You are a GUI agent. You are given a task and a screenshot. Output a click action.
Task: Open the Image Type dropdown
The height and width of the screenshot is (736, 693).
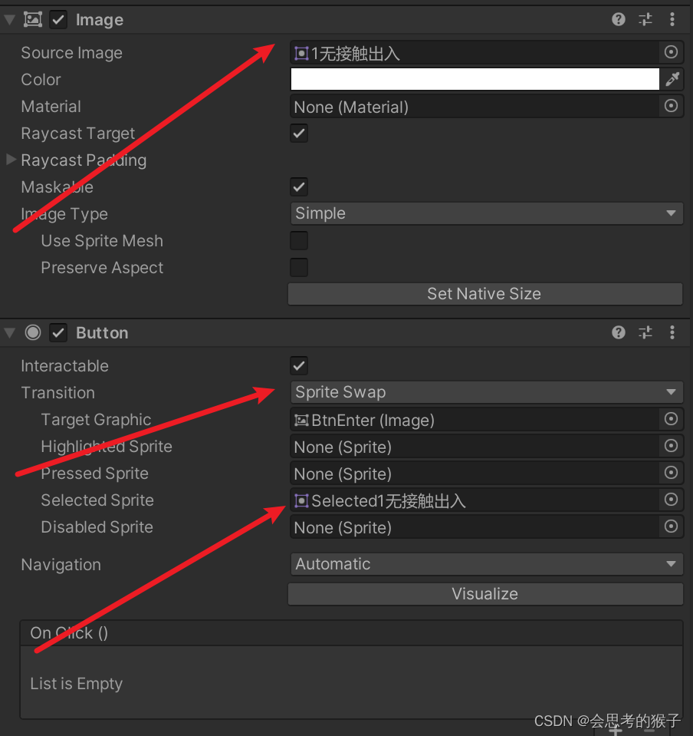[485, 213]
